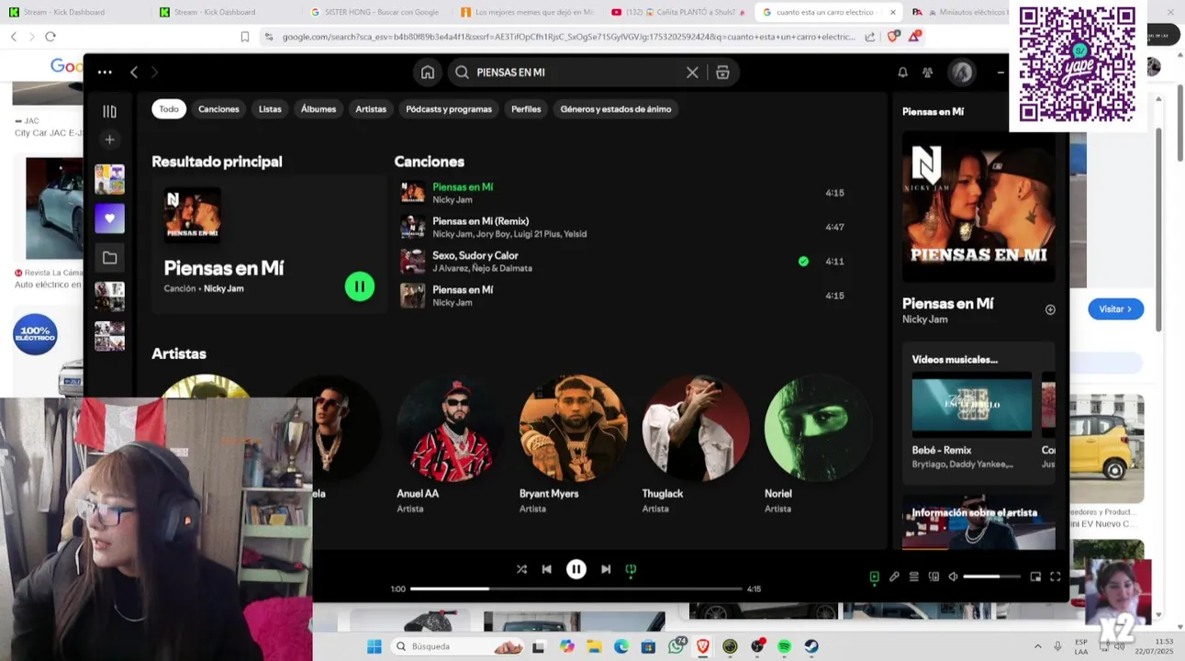
Task: Filter by Podcasts y programas
Action: (x=449, y=109)
